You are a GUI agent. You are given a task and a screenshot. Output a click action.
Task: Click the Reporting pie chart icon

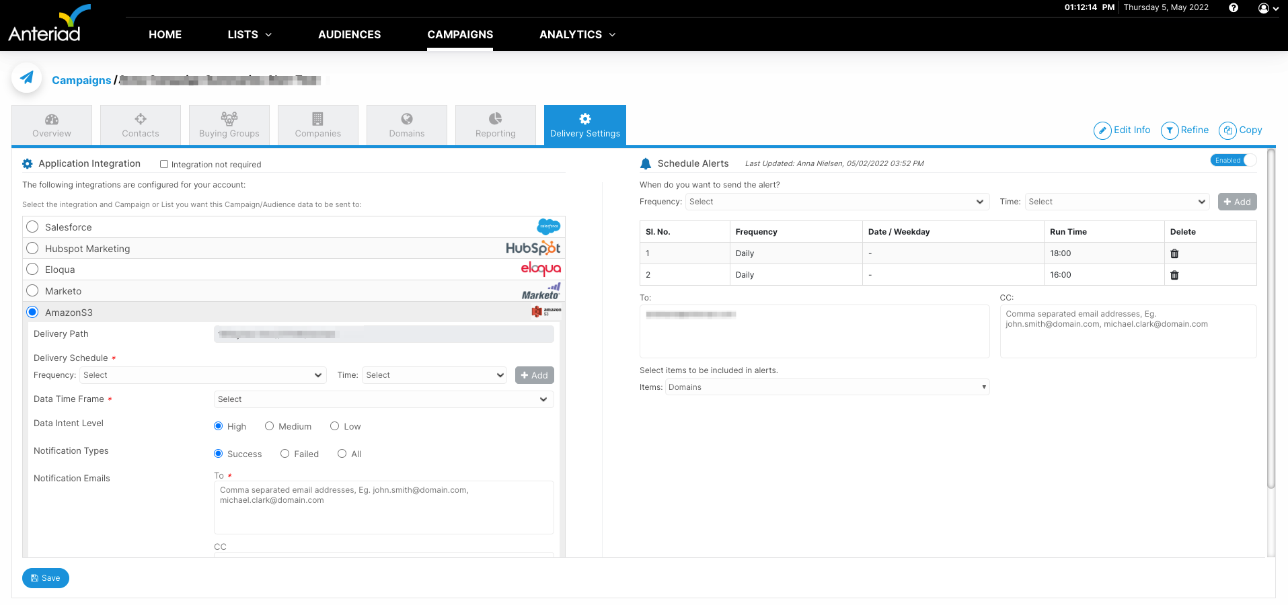(496, 119)
